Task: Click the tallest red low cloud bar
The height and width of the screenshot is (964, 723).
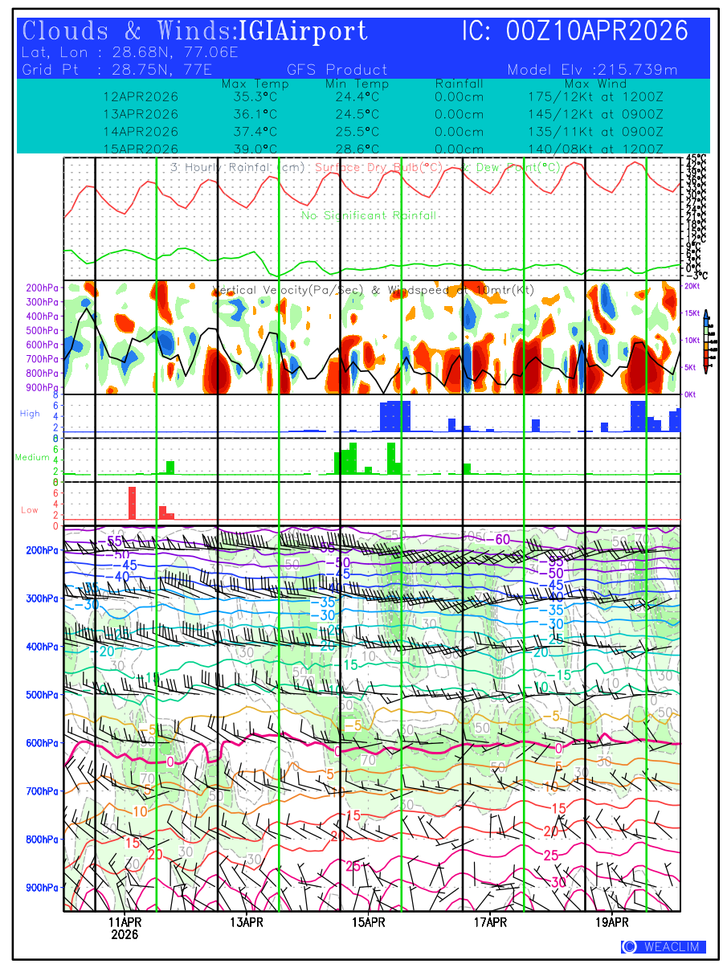Action: click(x=132, y=503)
